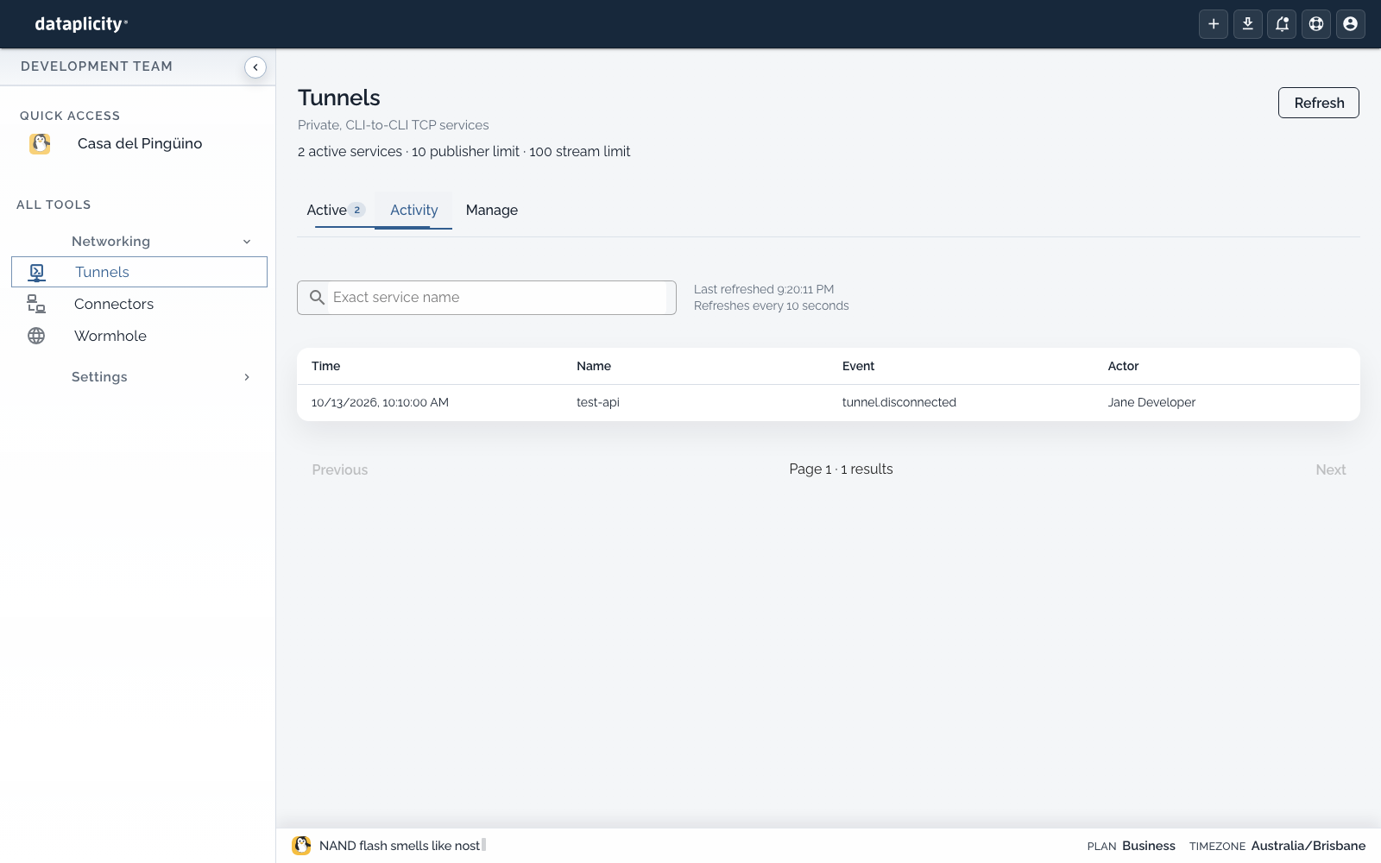
Task: Open Connectors in the sidebar
Action: click(x=139, y=304)
